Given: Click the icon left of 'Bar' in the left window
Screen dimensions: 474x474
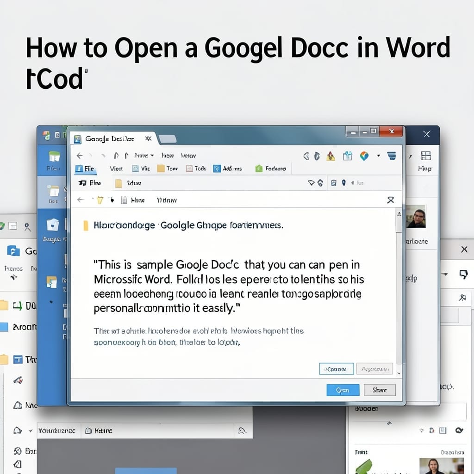Looking at the screenshot, I should (x=18, y=451).
